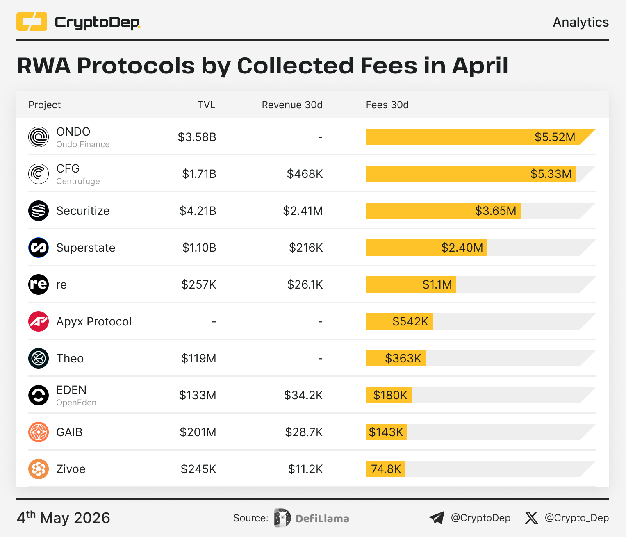Click the re project icon
The width and height of the screenshot is (626, 537).
(39, 284)
